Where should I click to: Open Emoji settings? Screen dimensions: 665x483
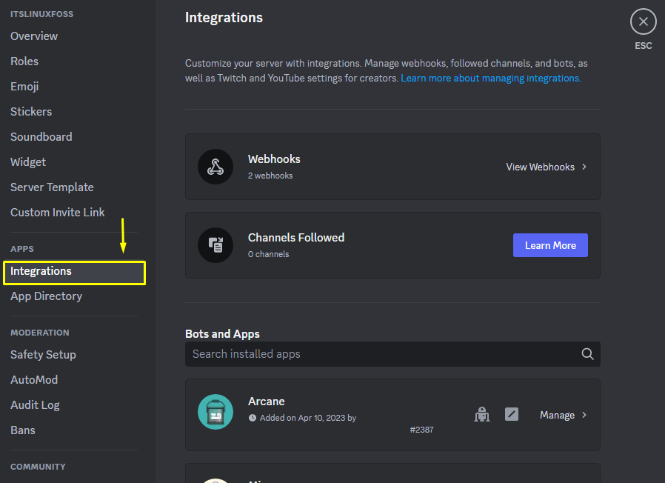[x=24, y=87]
